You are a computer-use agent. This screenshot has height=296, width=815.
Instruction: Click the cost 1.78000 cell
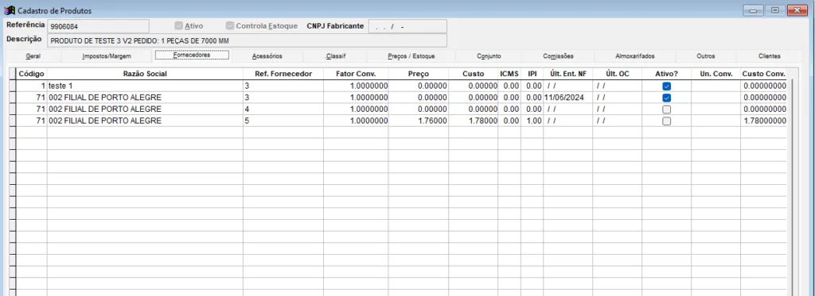coord(474,121)
